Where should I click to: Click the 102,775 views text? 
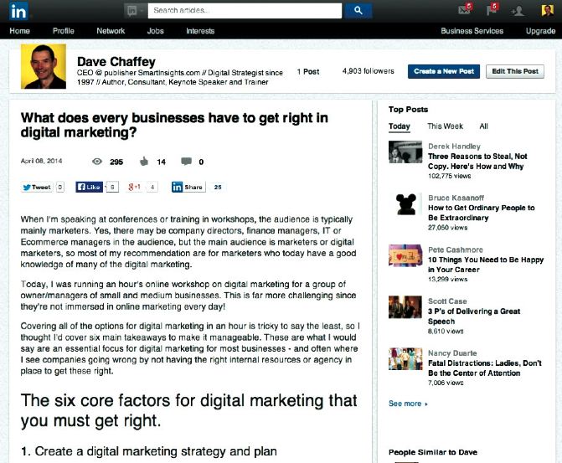click(x=450, y=176)
